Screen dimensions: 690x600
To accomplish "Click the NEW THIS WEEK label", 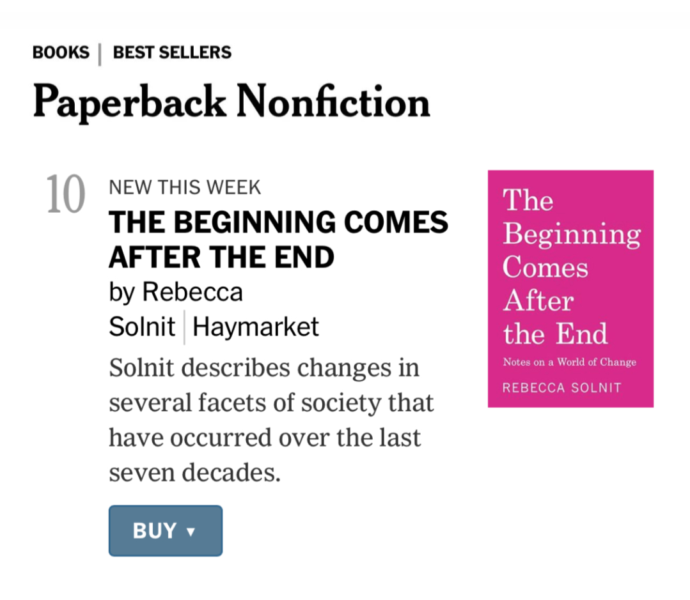I will coord(185,187).
